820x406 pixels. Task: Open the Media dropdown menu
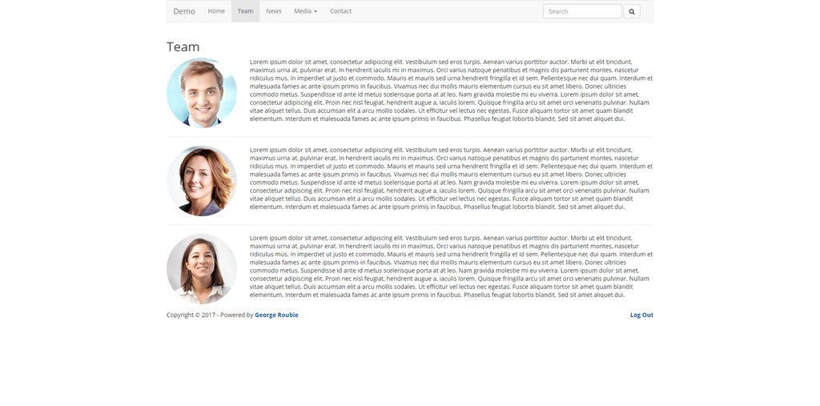click(x=304, y=11)
